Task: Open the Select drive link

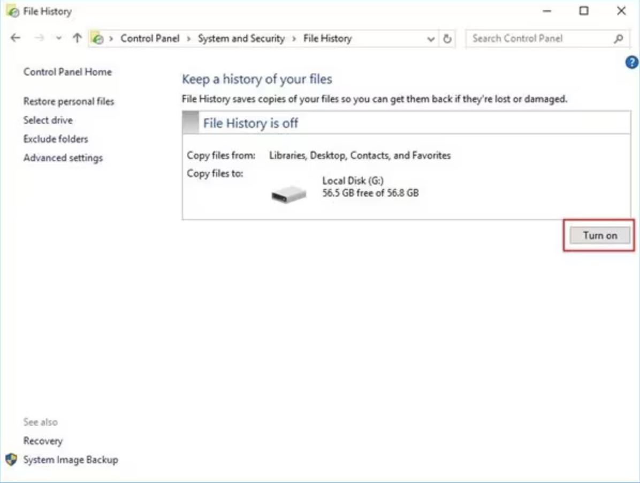Action: 48,120
